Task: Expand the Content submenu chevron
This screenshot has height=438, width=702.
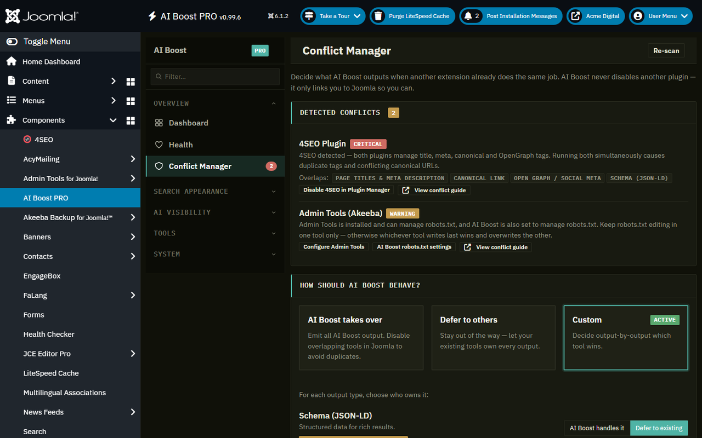Action: [x=113, y=81]
